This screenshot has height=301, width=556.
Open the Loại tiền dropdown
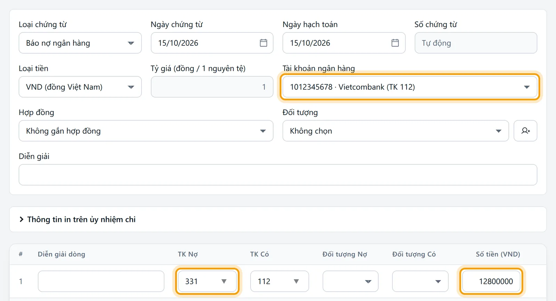pos(80,87)
